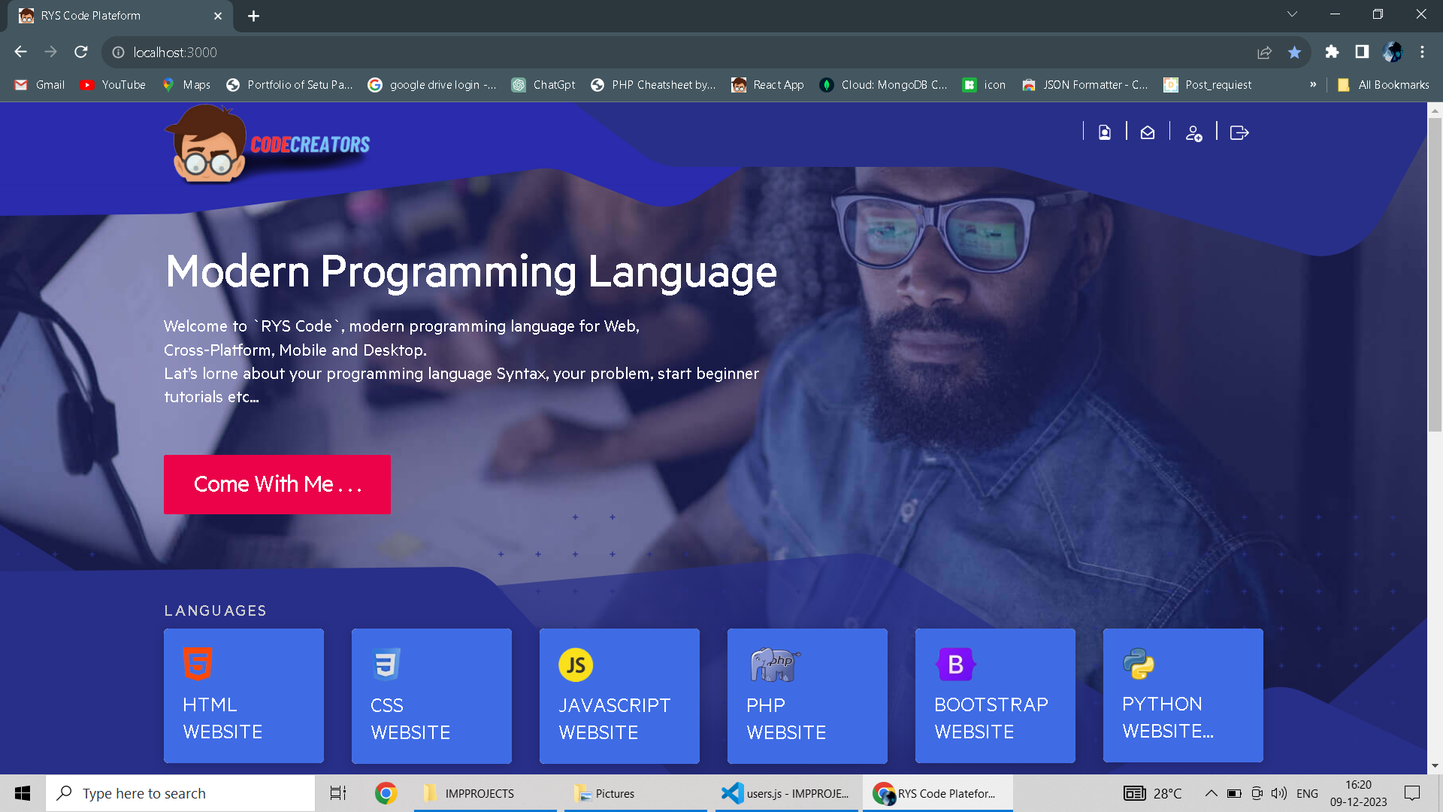Screen dimensions: 1443x812
Task: Open Chrome extensions puzzle icon
Action: (1332, 52)
